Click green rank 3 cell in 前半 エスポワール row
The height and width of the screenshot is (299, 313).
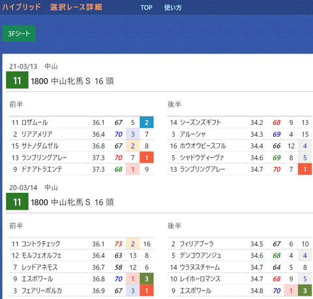(x=147, y=279)
